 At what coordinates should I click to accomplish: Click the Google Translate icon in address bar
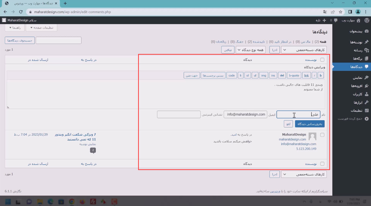pyautogui.click(x=325, y=12)
